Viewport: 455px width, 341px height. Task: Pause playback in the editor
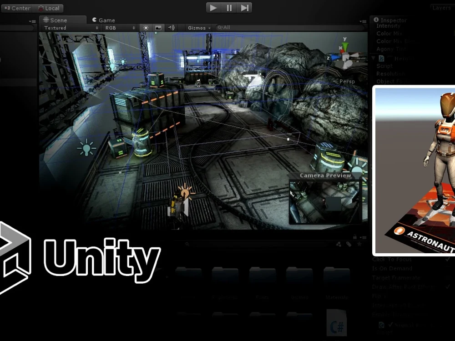click(x=229, y=8)
